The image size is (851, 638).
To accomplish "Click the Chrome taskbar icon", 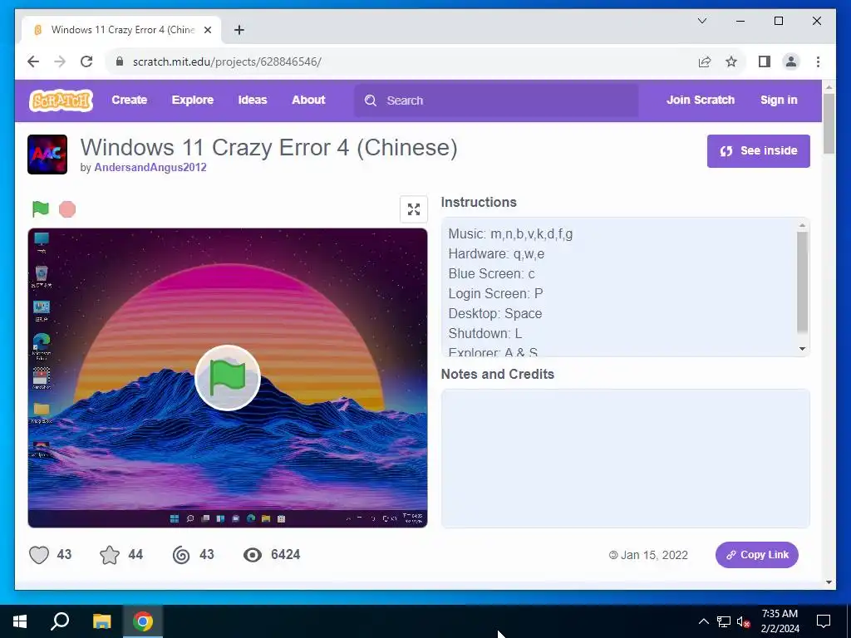I will point(143,621).
